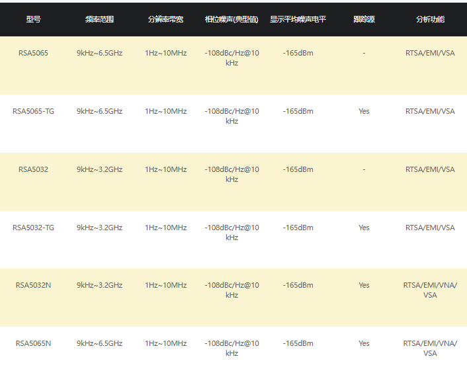
Task: Select the RSA5065N model name
Action: pos(33,343)
